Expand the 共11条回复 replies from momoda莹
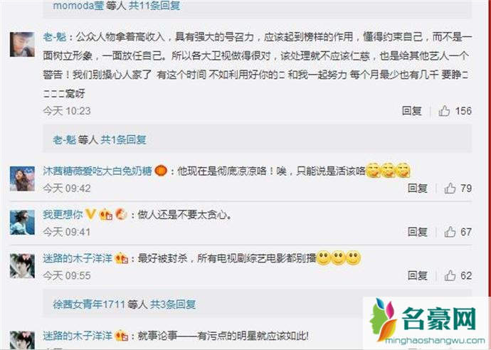 117,5
